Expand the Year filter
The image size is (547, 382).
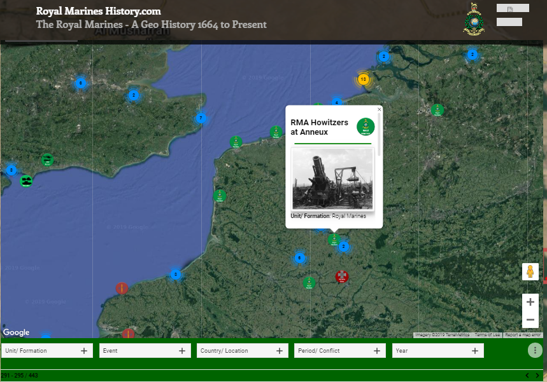click(438, 351)
